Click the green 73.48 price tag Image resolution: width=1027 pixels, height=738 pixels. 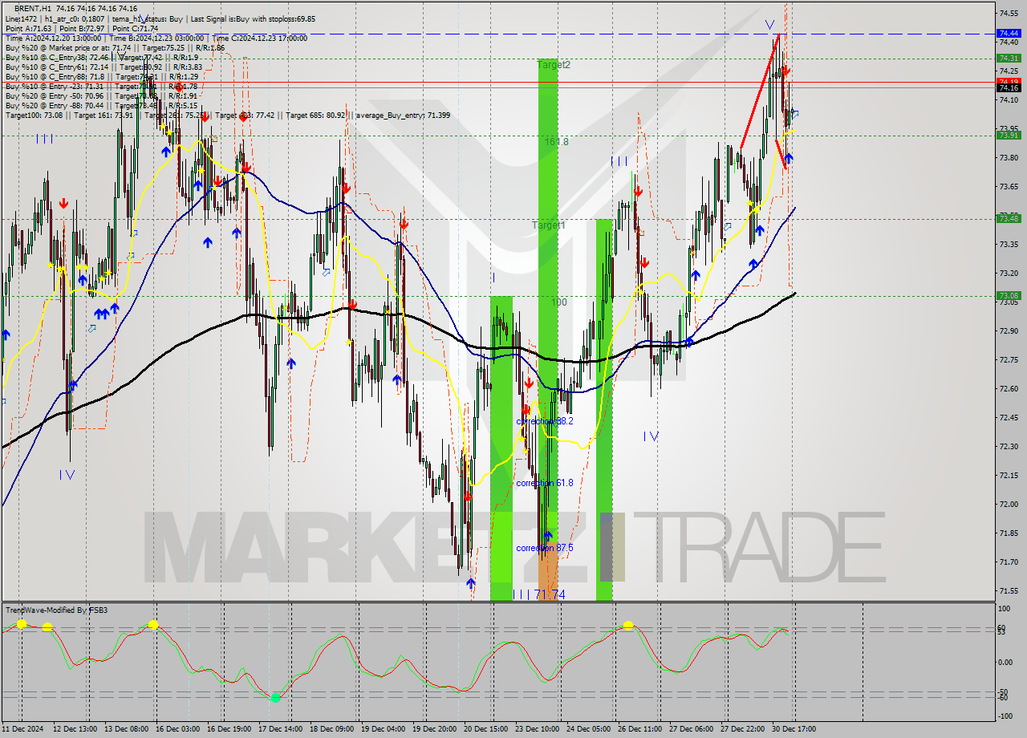click(1008, 218)
